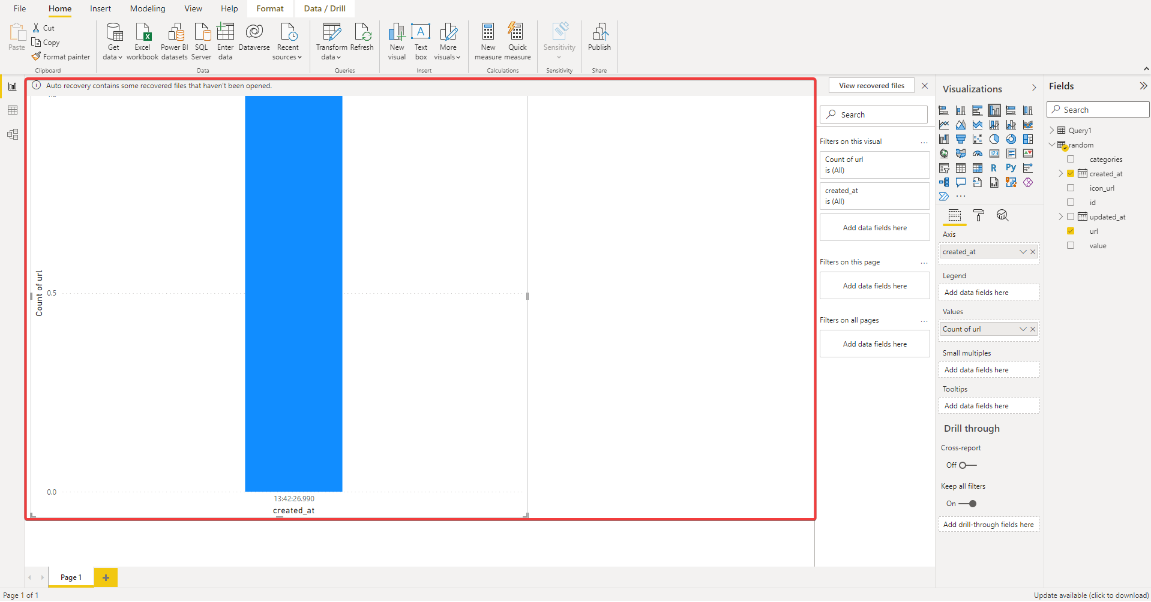Insert a Text box from ribbon

[421, 41]
